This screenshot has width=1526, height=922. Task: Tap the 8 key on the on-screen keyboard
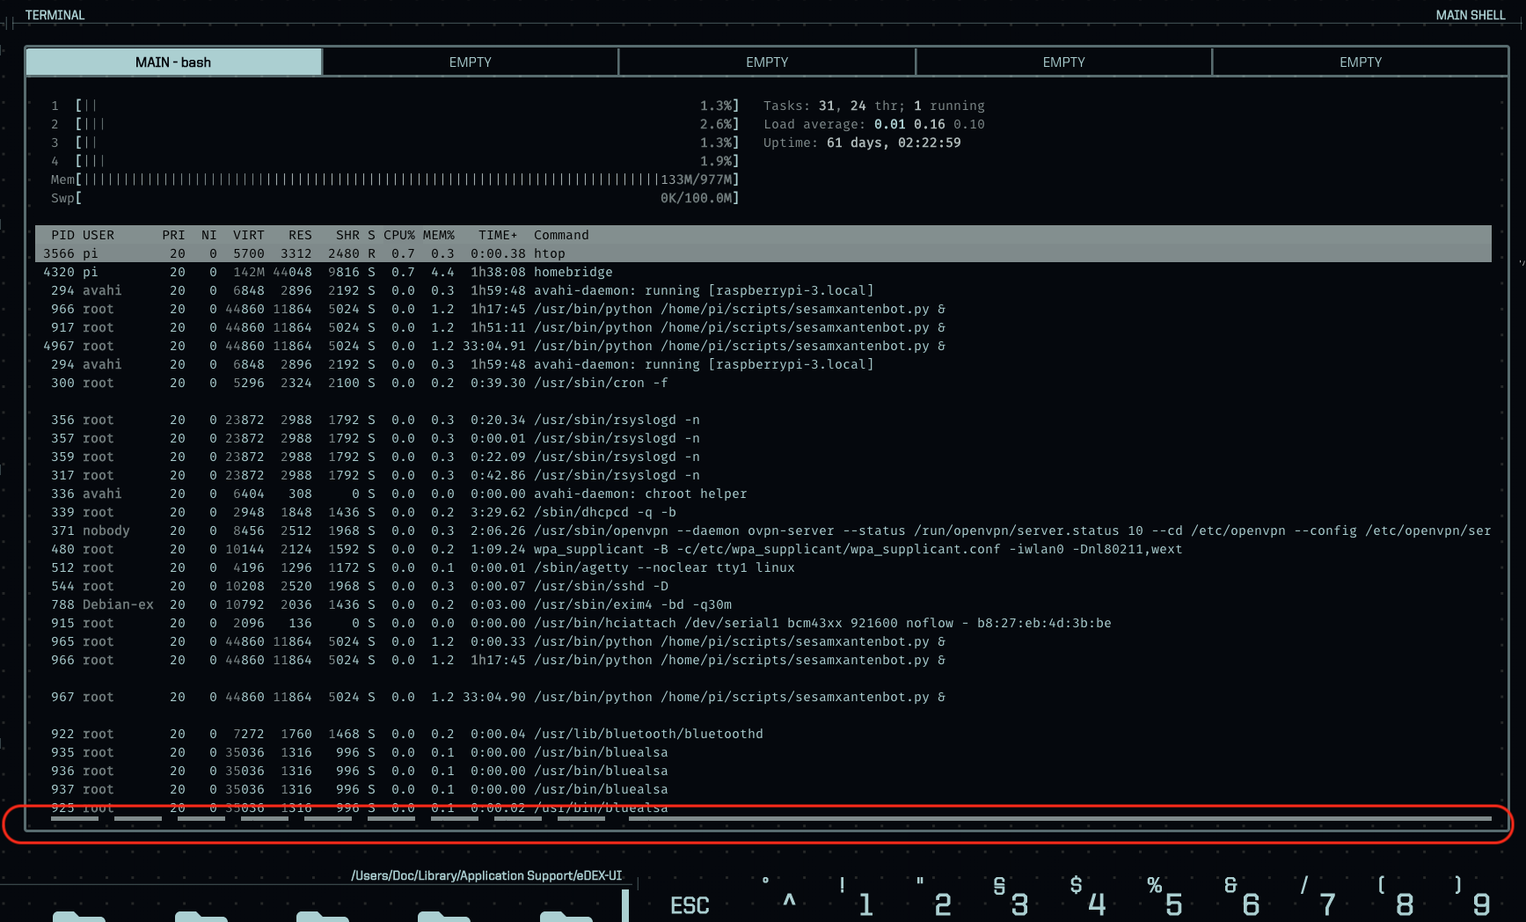pyautogui.click(x=1404, y=904)
